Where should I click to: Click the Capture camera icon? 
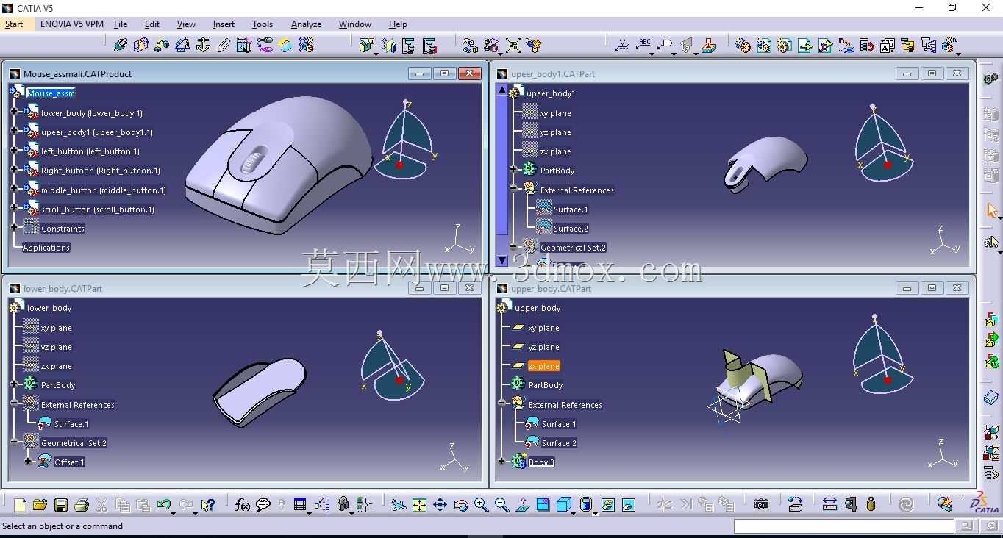(761, 504)
